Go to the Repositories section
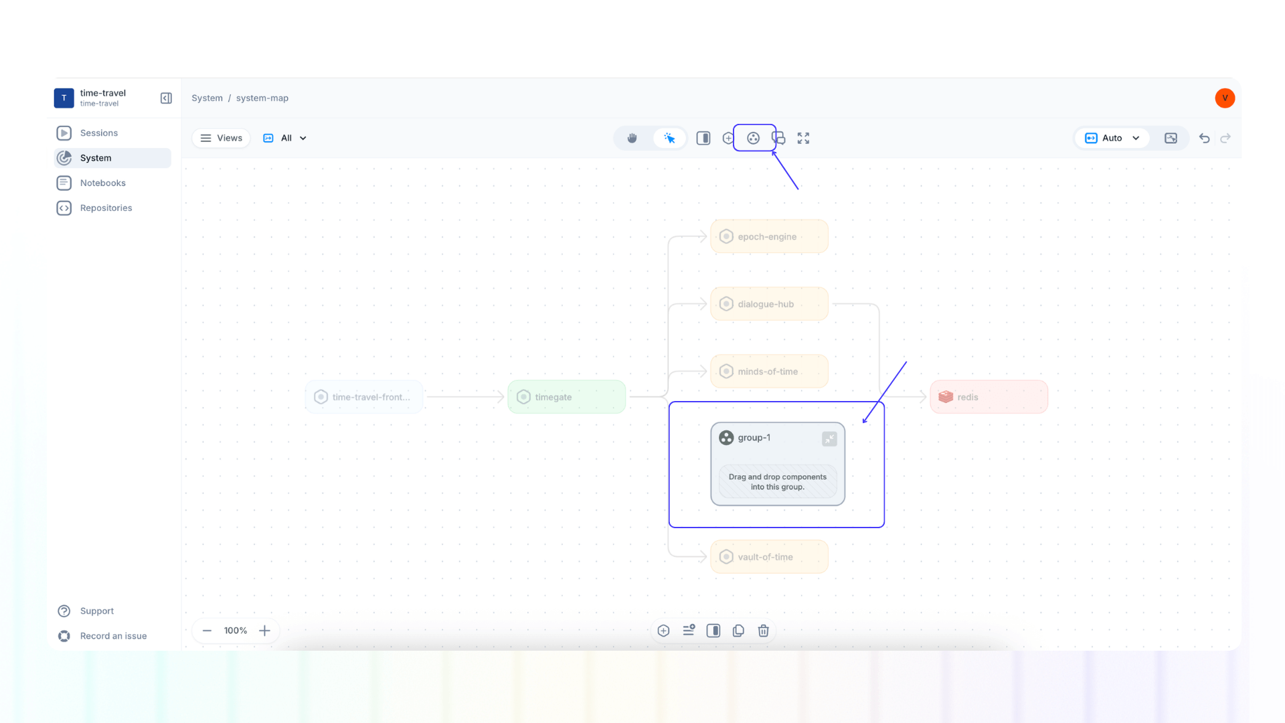The height and width of the screenshot is (723, 1285). click(106, 208)
